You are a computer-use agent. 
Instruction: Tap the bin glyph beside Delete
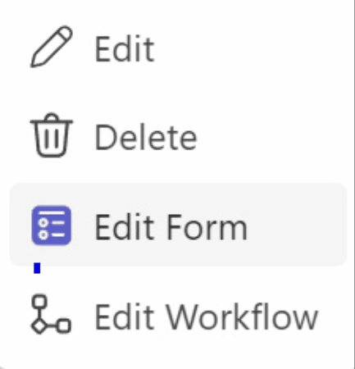click(52, 135)
